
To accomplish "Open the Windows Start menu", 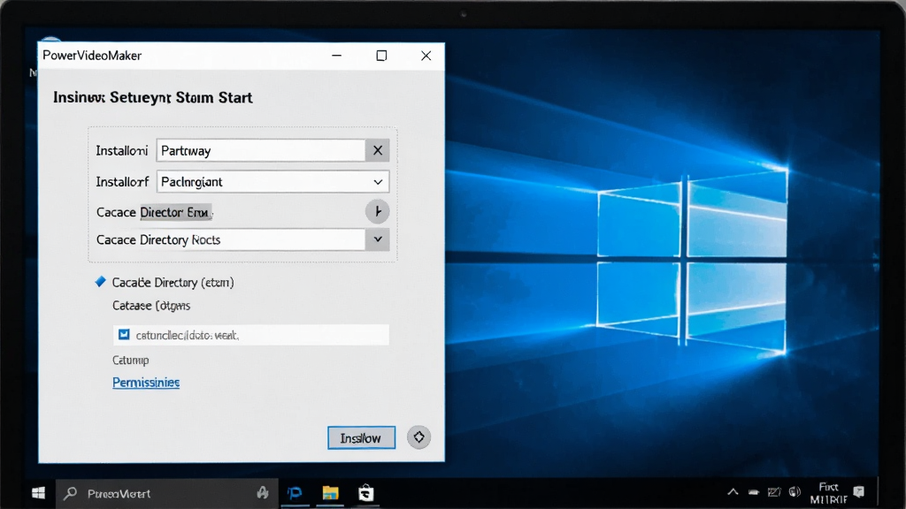I will click(x=39, y=493).
